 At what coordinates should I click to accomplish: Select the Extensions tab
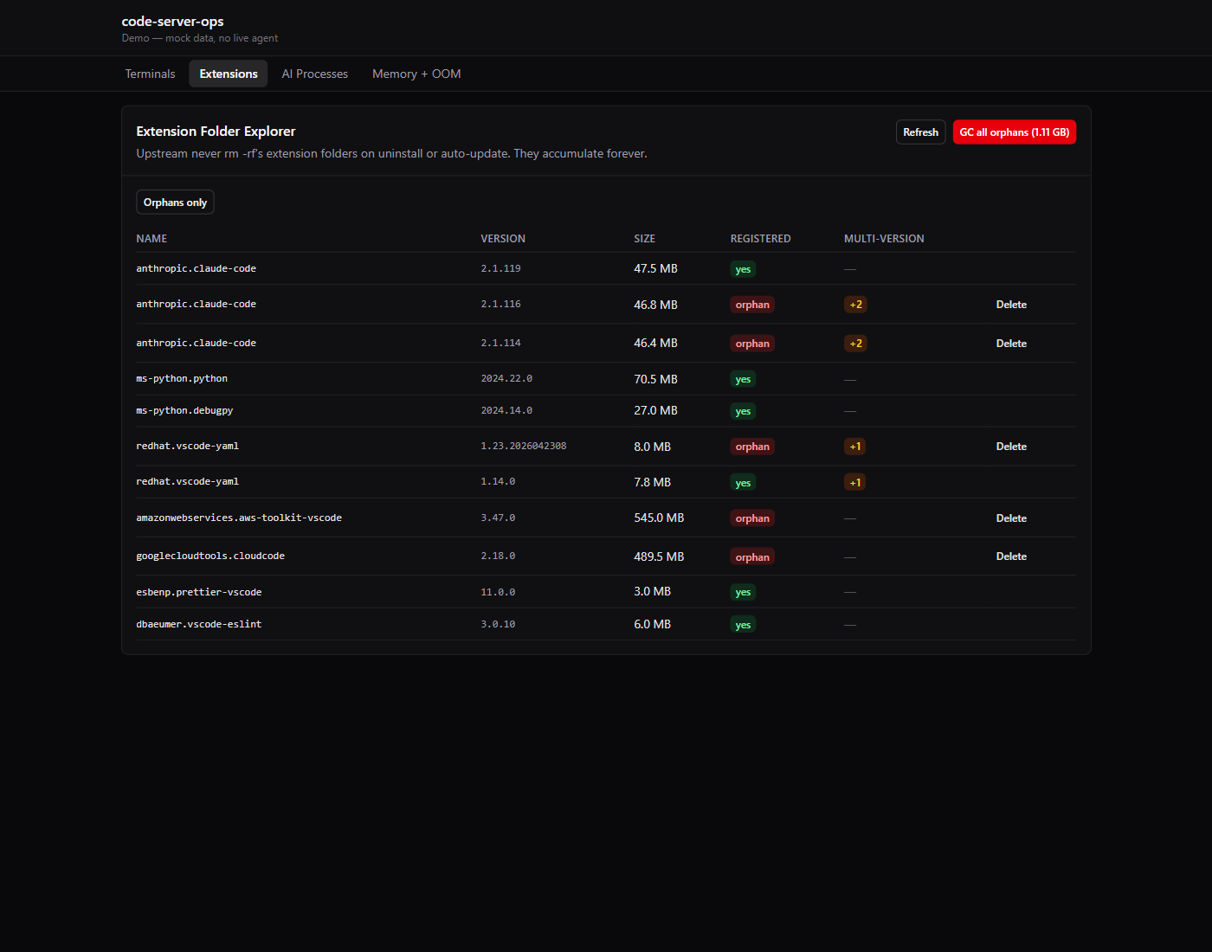(x=229, y=74)
